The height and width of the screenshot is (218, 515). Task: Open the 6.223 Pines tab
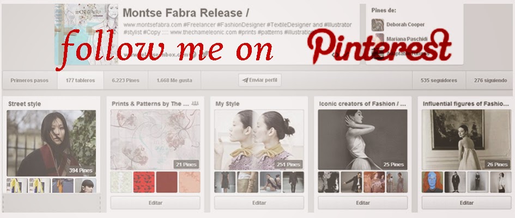[125, 80]
